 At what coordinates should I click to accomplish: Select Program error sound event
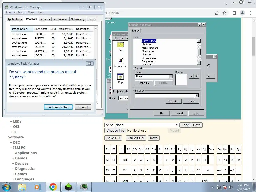(149, 61)
